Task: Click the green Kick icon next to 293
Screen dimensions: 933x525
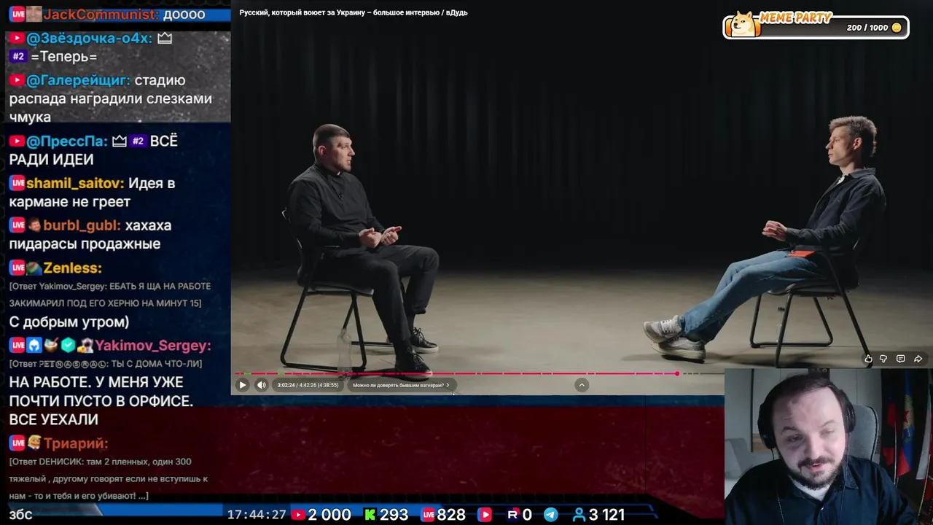Action: pyautogui.click(x=370, y=515)
